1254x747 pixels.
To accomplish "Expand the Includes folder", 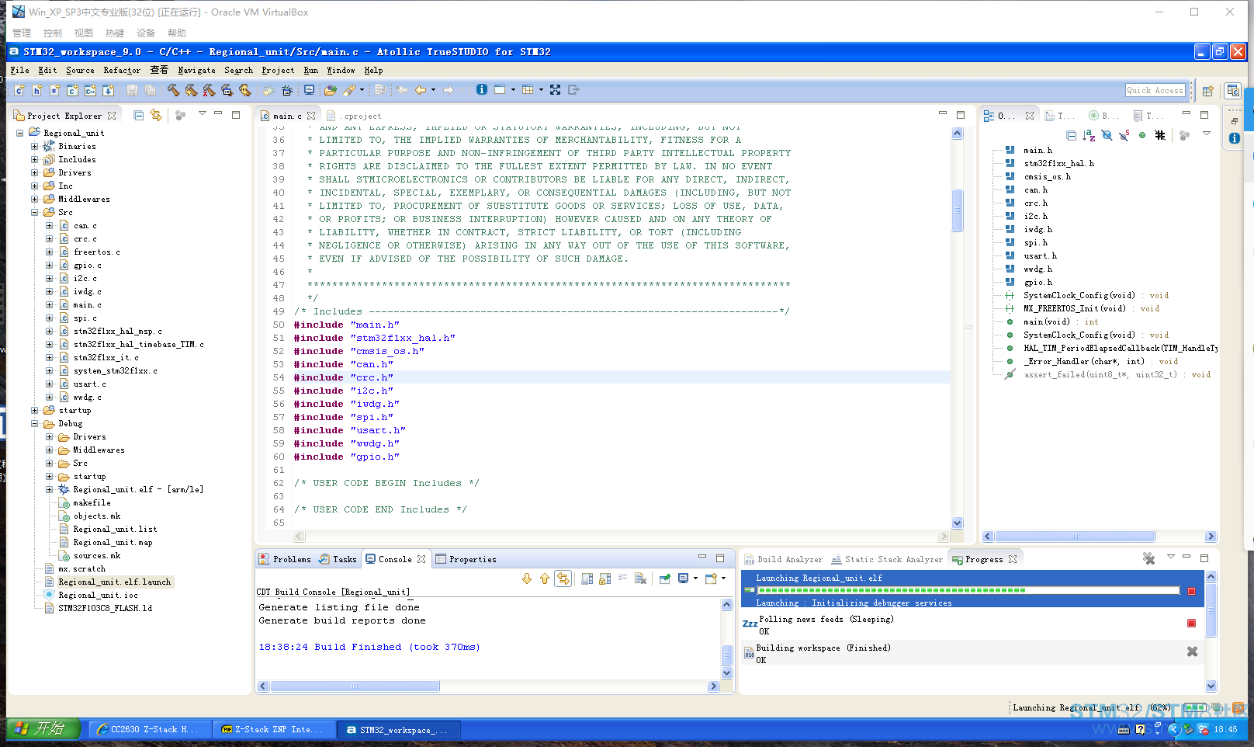I will (34, 159).
